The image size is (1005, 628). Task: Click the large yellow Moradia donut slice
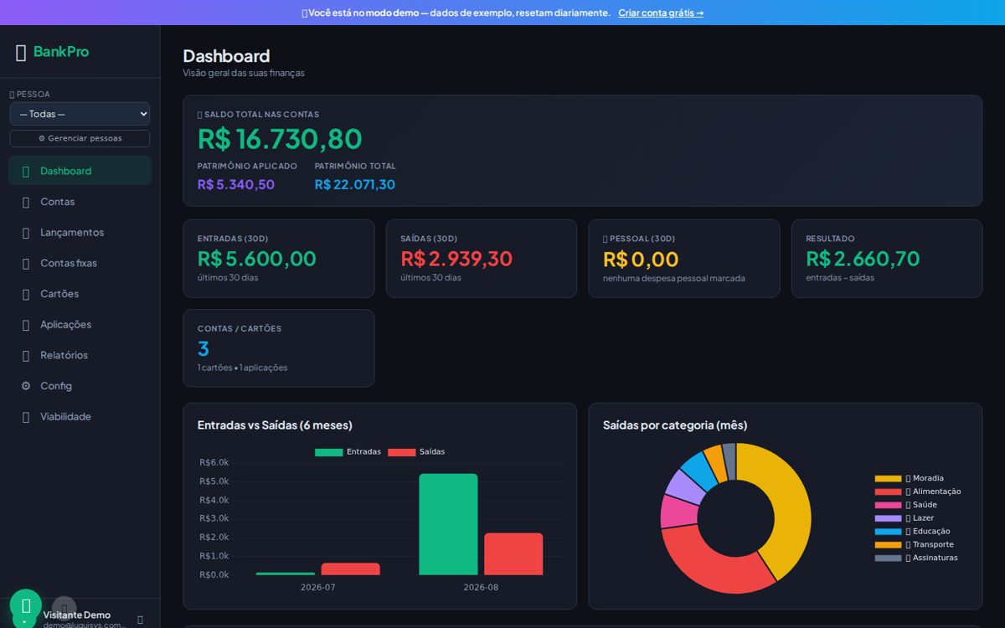click(x=791, y=502)
